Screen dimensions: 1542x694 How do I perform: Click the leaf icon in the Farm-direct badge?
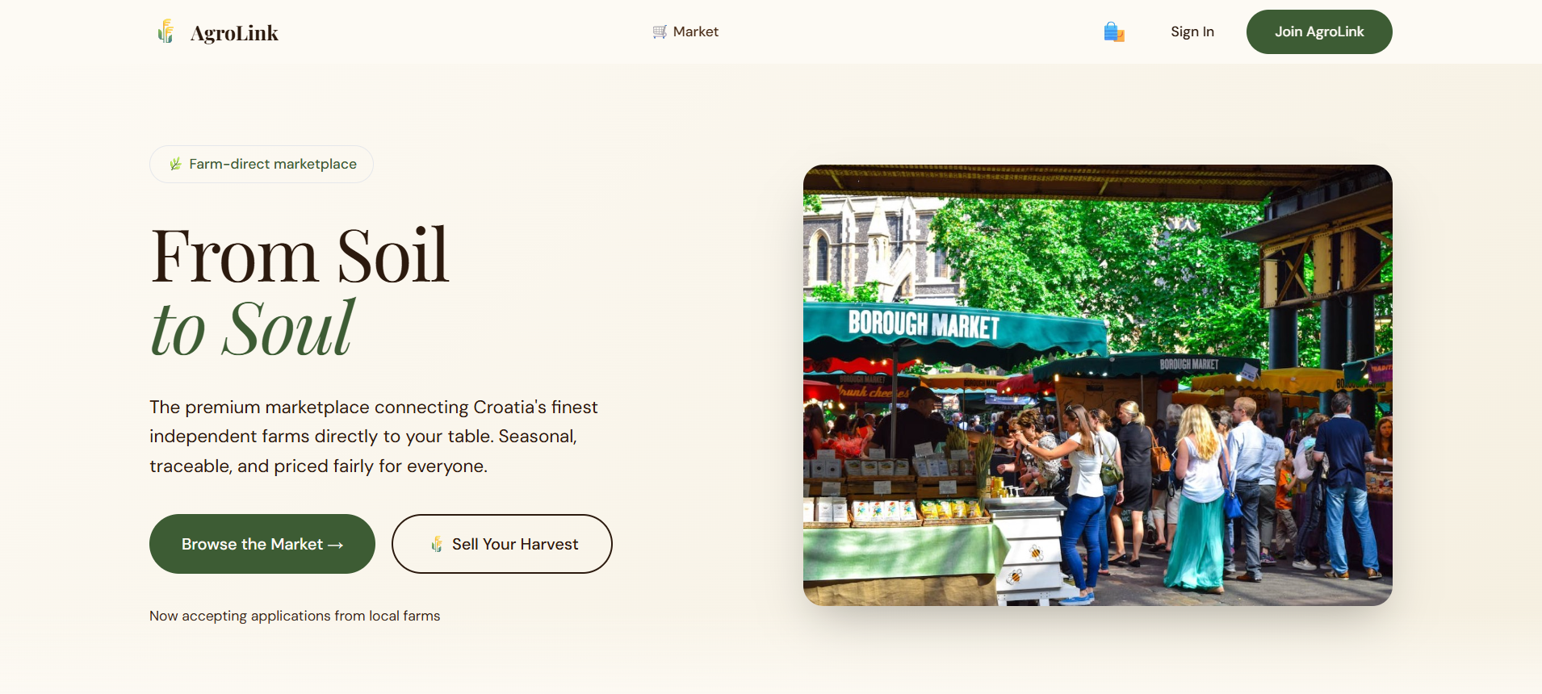[175, 164]
